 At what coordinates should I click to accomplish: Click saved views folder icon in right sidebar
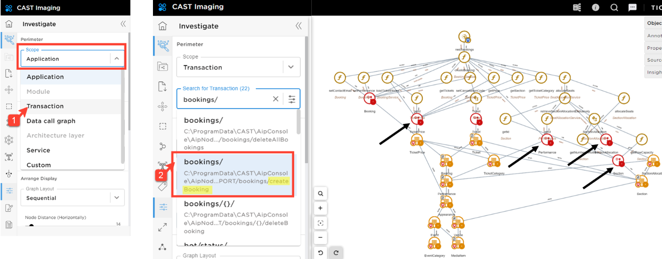click(x=162, y=66)
